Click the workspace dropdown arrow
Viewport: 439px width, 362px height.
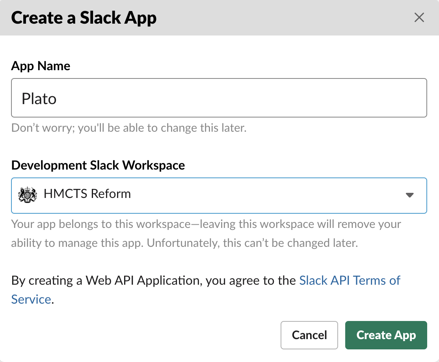[410, 195]
